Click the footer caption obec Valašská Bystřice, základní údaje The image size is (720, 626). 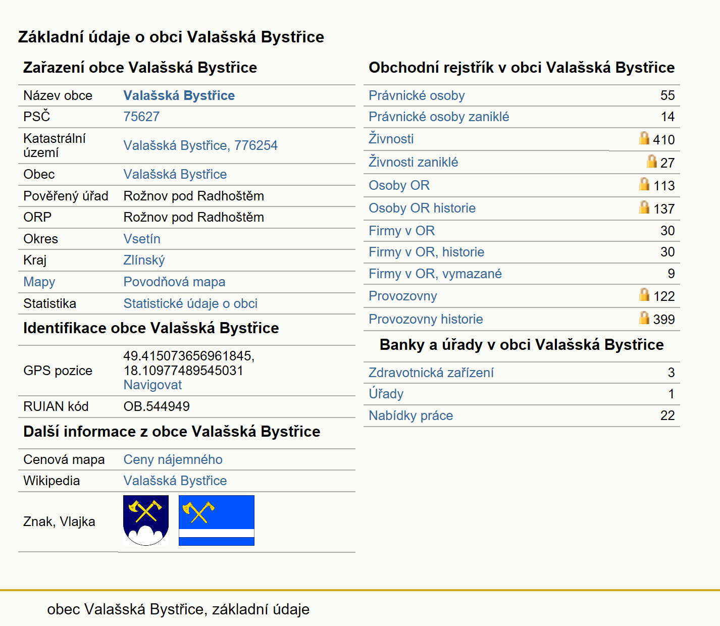point(178,609)
